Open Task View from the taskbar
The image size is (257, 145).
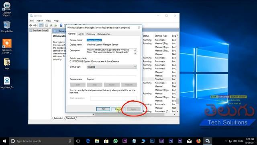pyautogui.click(x=78, y=141)
